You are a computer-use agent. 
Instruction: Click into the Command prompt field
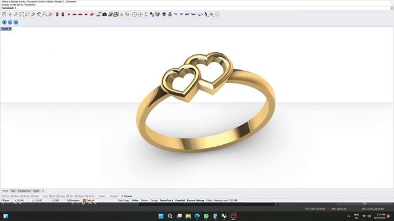pos(196,8)
